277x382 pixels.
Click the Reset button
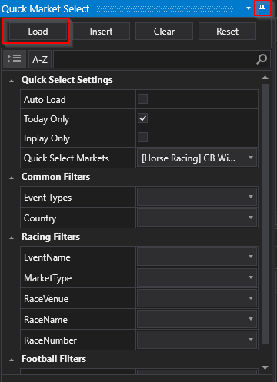click(x=227, y=32)
